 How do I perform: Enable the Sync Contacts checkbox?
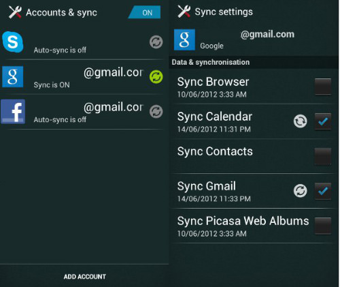323,156
